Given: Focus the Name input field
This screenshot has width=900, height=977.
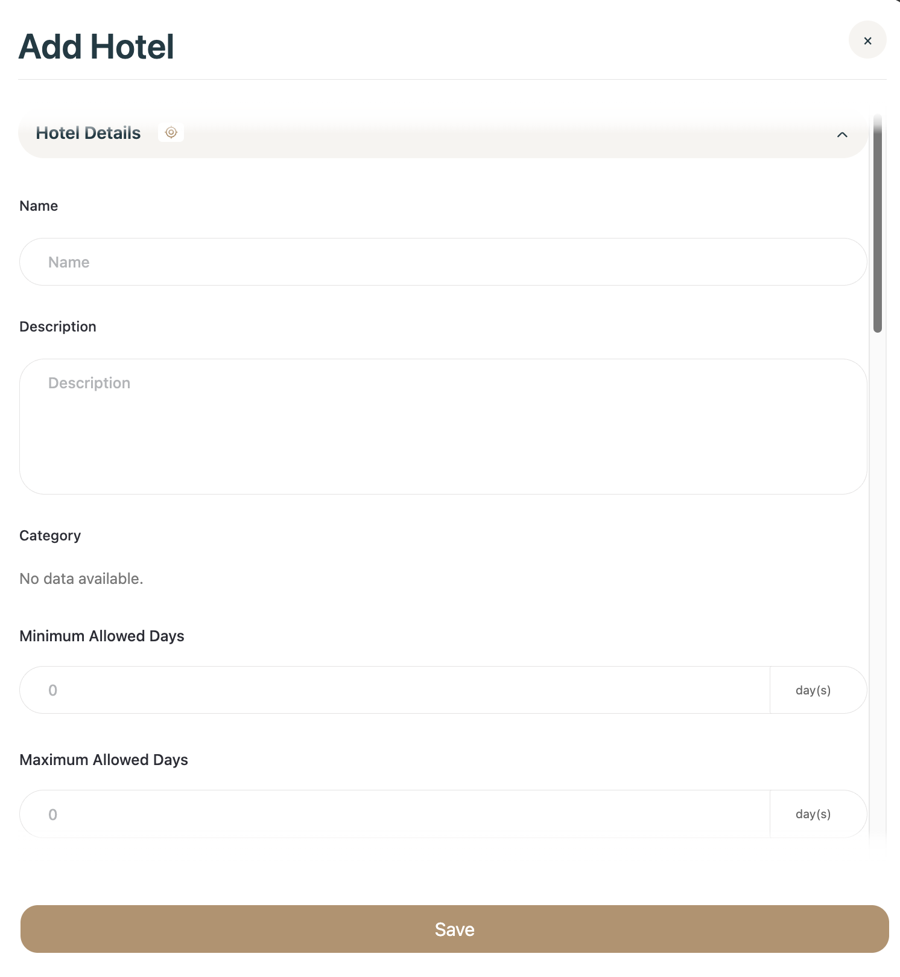Looking at the screenshot, I should coord(443,262).
